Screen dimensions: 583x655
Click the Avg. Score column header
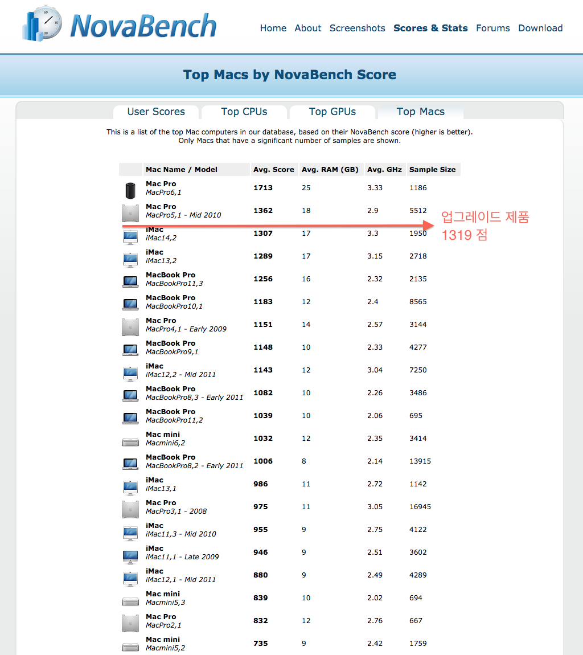coord(274,169)
